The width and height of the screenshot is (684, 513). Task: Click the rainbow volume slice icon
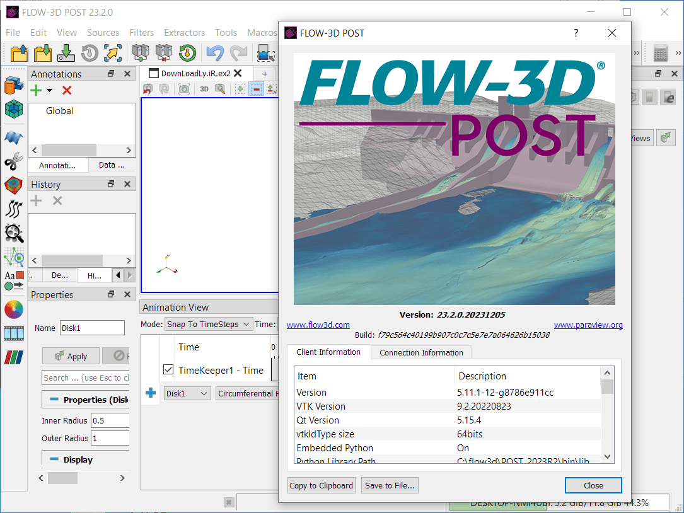pos(13,185)
